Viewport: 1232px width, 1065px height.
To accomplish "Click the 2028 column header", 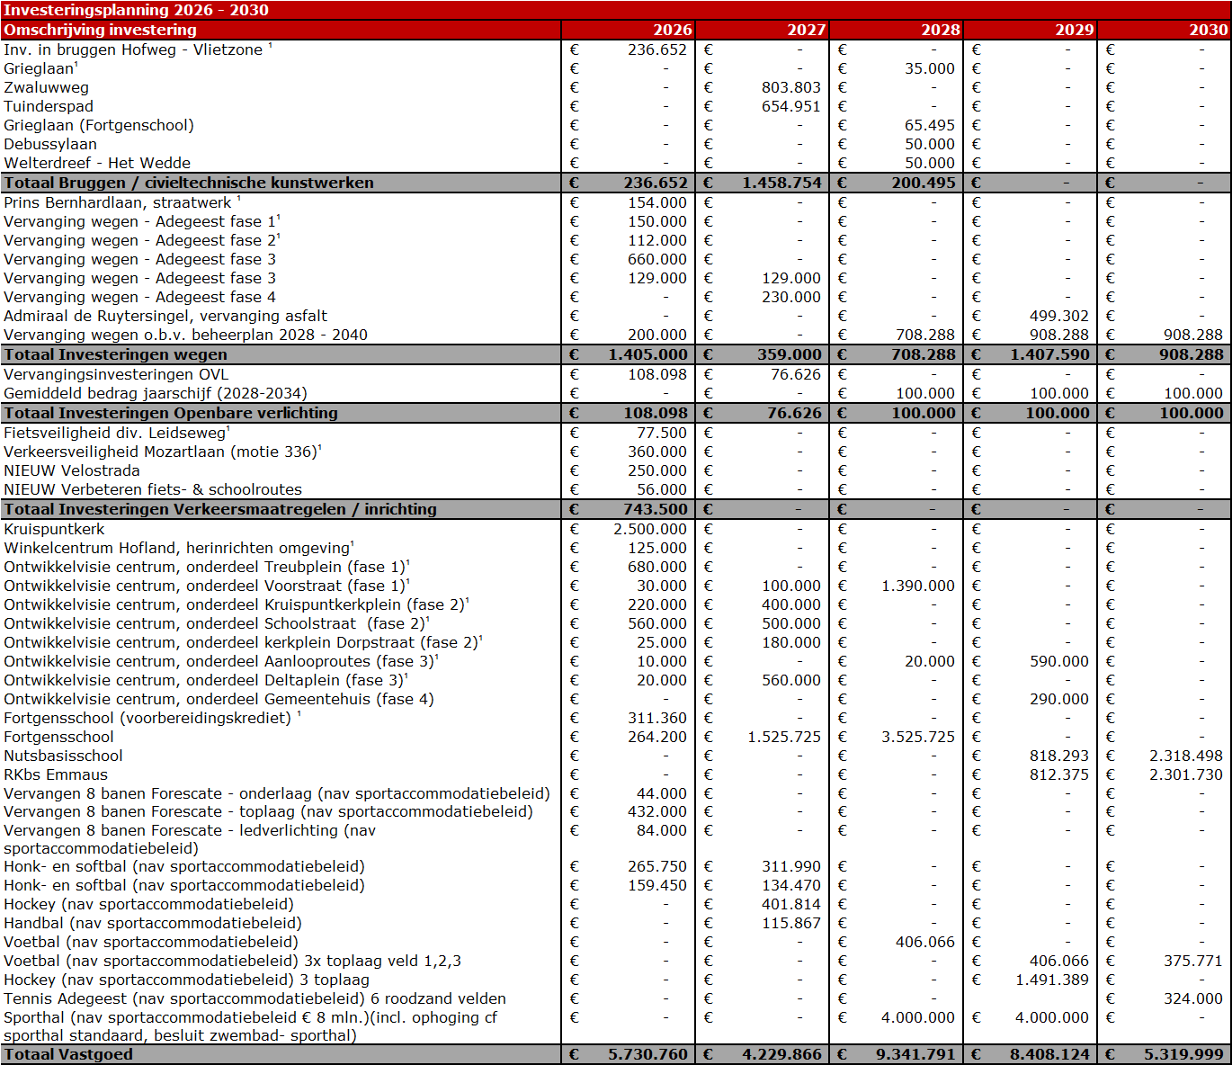I will (x=940, y=30).
